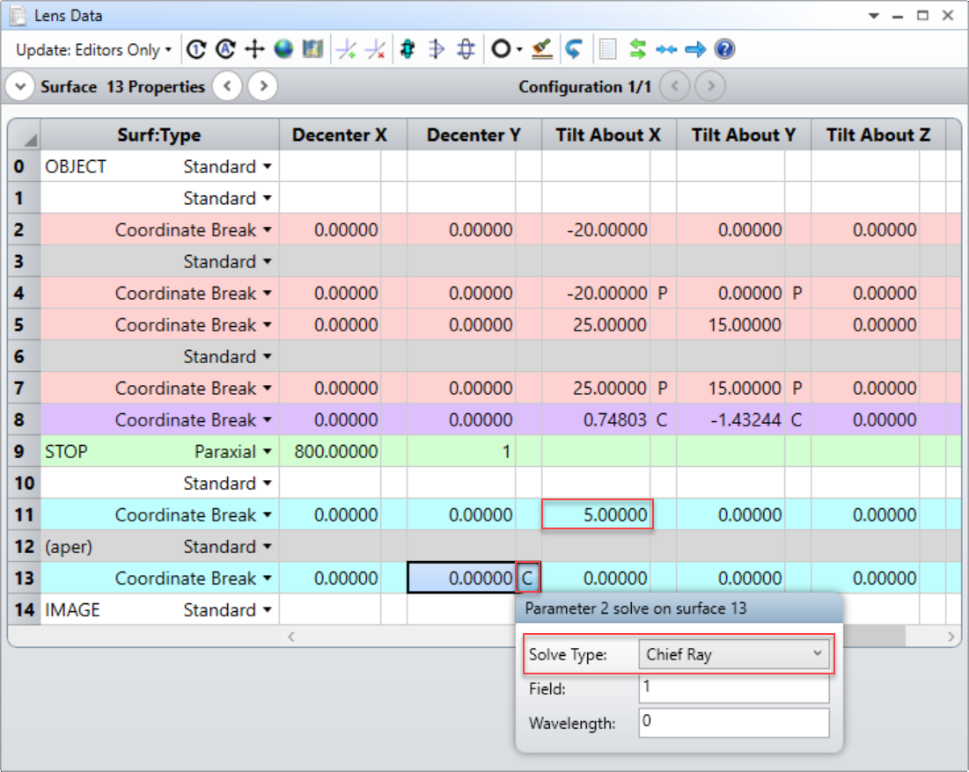Select the 800.00000 cell in STOP row
The width and height of the screenshot is (969, 772).
click(331, 451)
